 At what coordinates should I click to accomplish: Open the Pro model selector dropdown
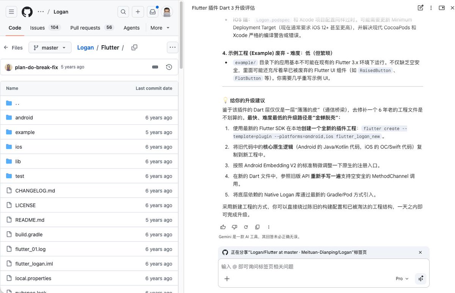402,279
